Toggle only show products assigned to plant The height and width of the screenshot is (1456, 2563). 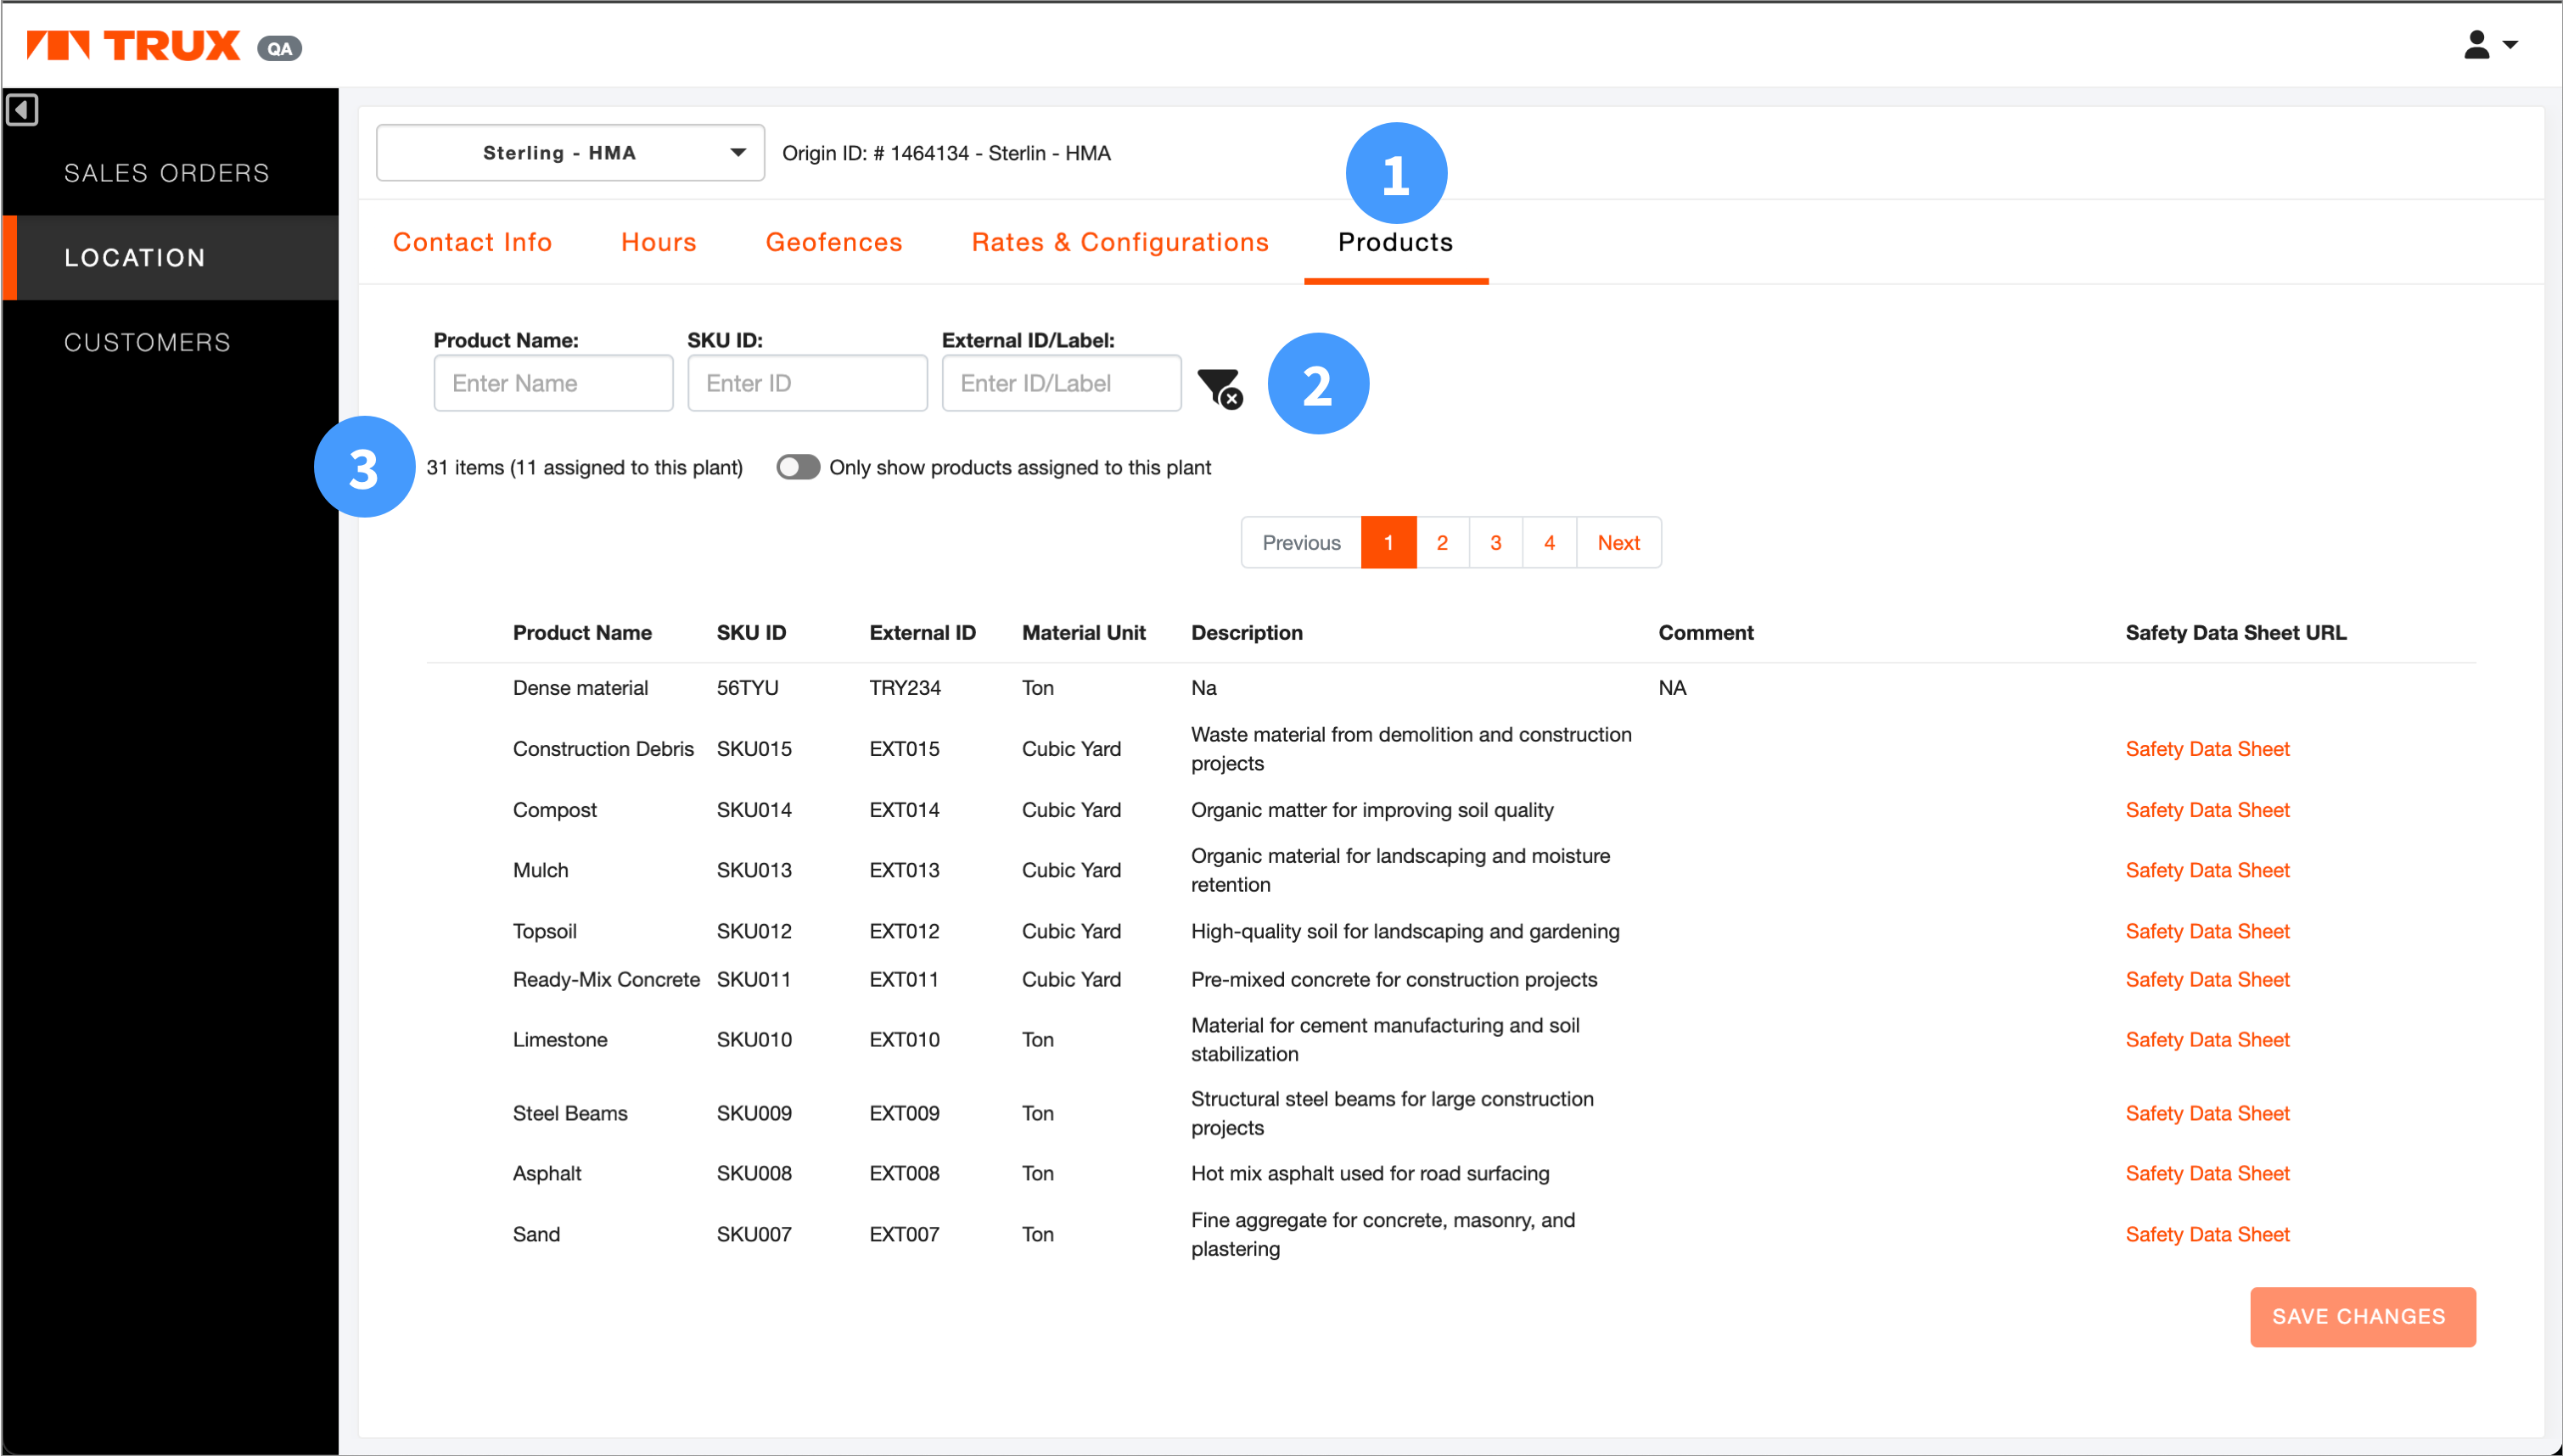[x=797, y=467]
